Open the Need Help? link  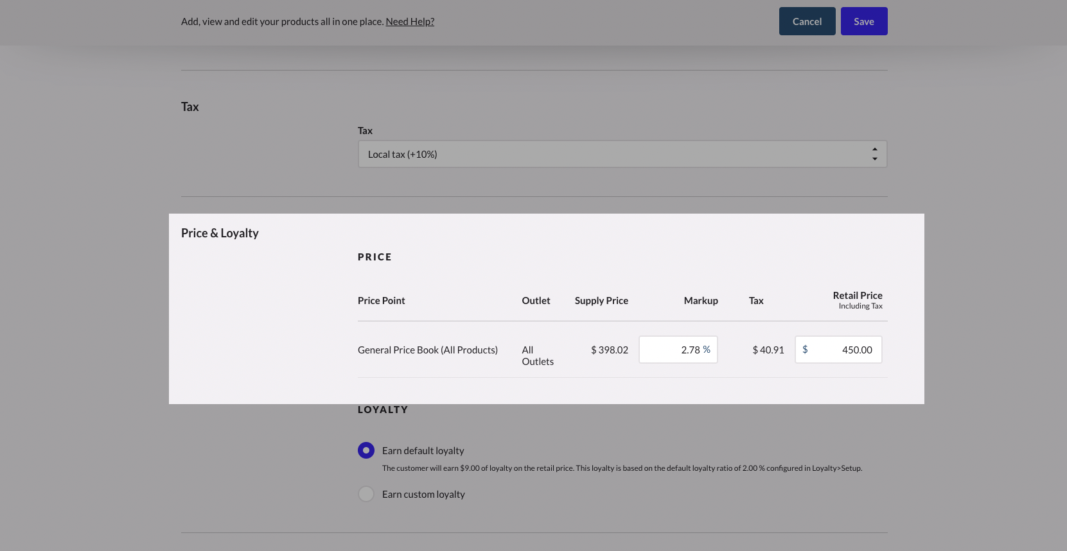pyautogui.click(x=410, y=21)
